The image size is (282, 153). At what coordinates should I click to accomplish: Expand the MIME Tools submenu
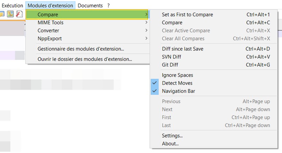(x=50, y=23)
